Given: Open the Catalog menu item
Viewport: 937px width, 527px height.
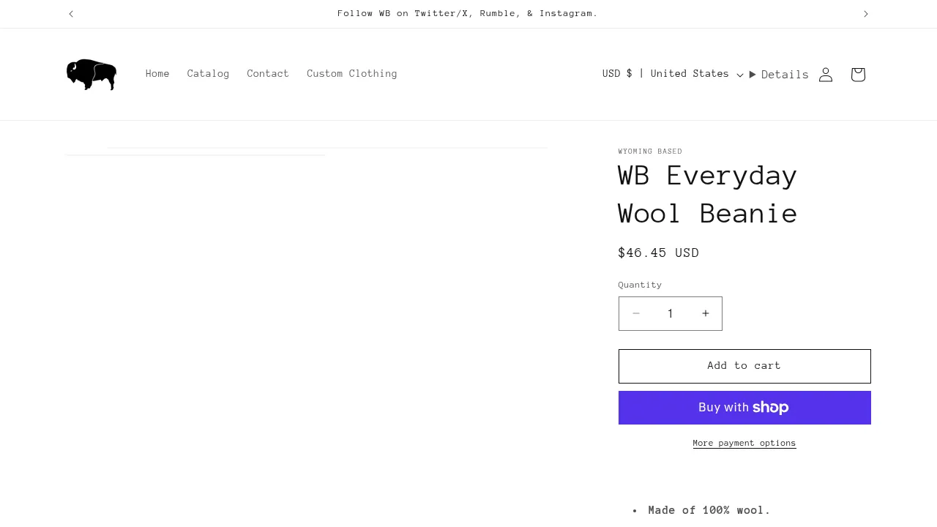Looking at the screenshot, I should pos(208,74).
